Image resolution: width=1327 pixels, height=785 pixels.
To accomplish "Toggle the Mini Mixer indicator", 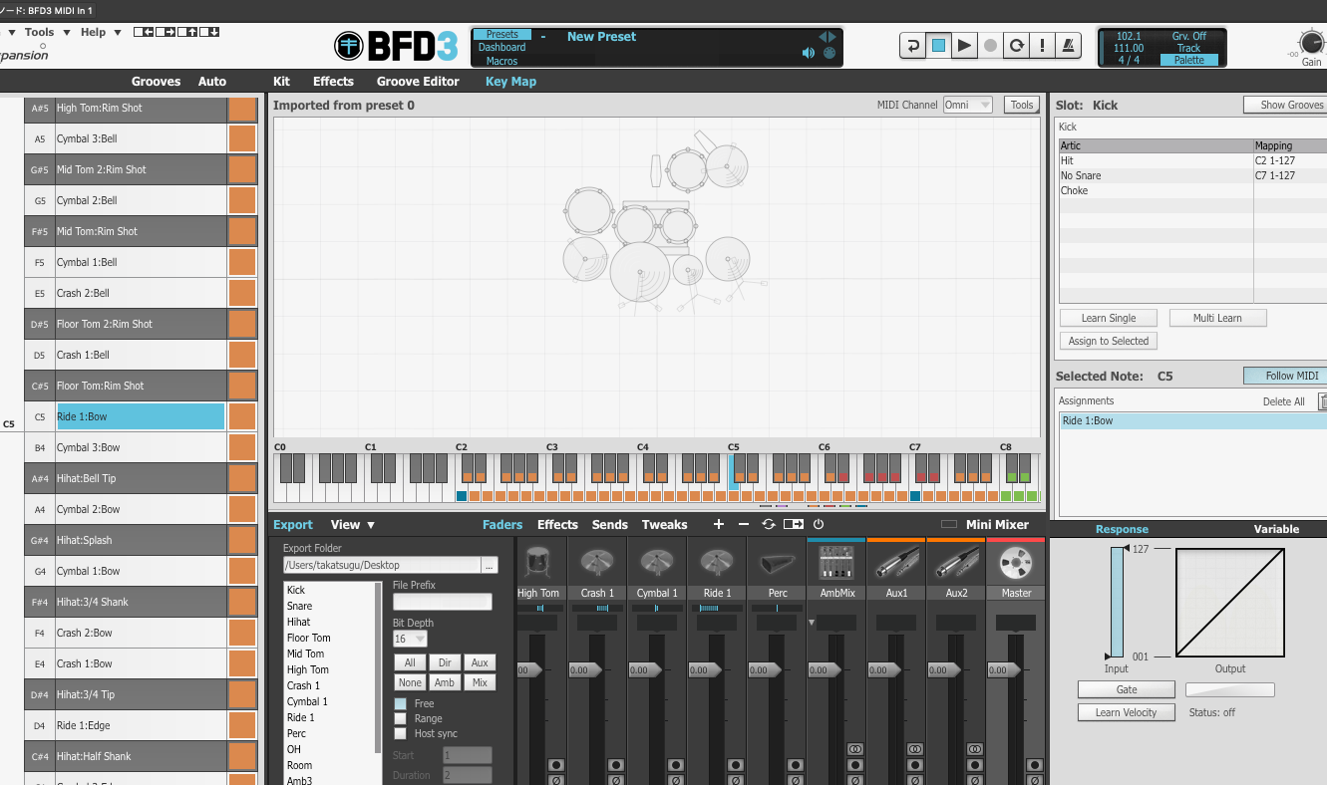I will tap(949, 525).
